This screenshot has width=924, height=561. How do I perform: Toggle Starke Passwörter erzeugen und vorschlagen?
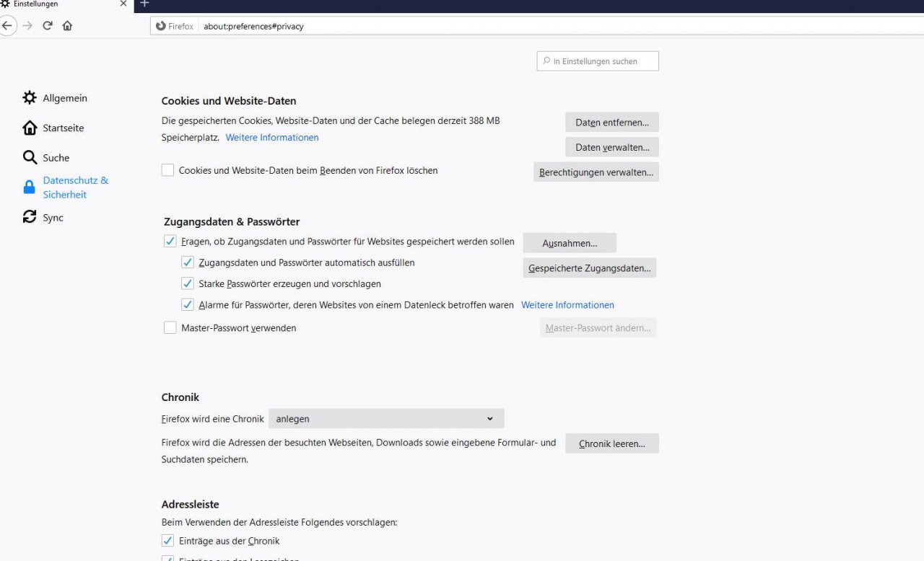tap(188, 283)
